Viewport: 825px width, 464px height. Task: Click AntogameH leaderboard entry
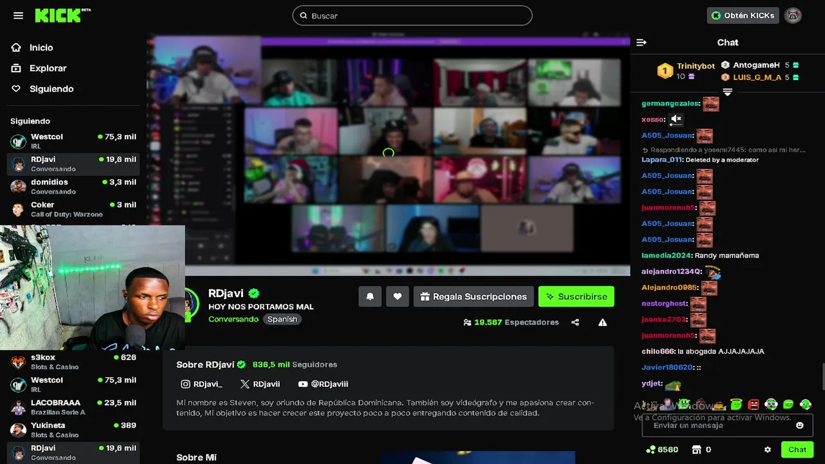(x=760, y=65)
